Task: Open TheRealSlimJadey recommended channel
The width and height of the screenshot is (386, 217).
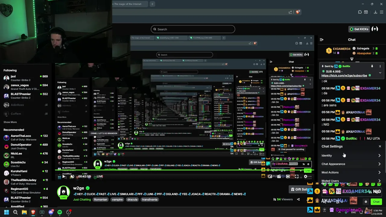Action: point(26,182)
